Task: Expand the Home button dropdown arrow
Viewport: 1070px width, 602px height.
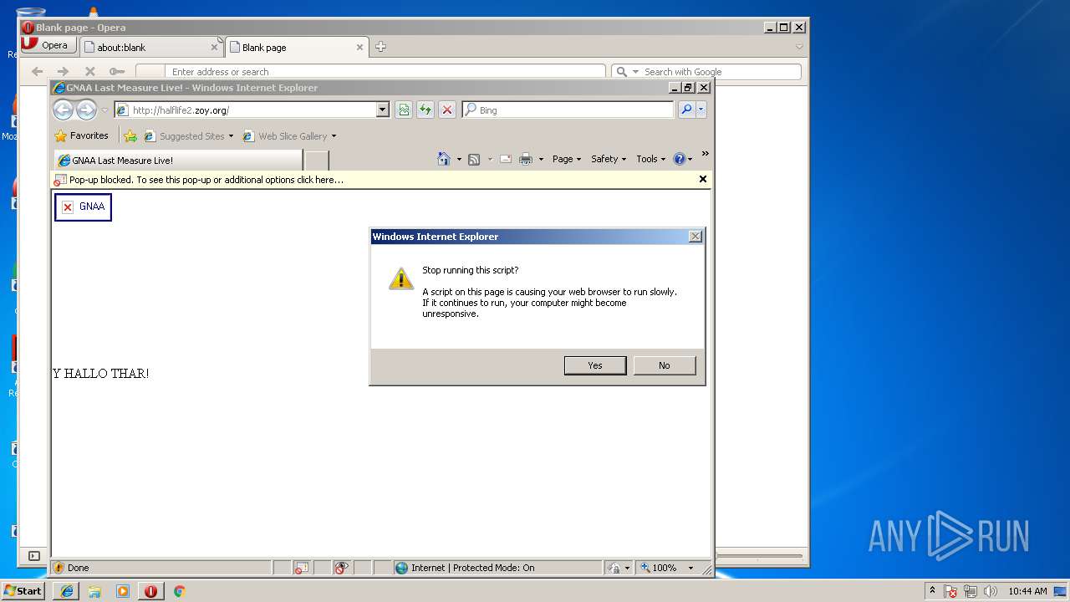Action: [459, 159]
